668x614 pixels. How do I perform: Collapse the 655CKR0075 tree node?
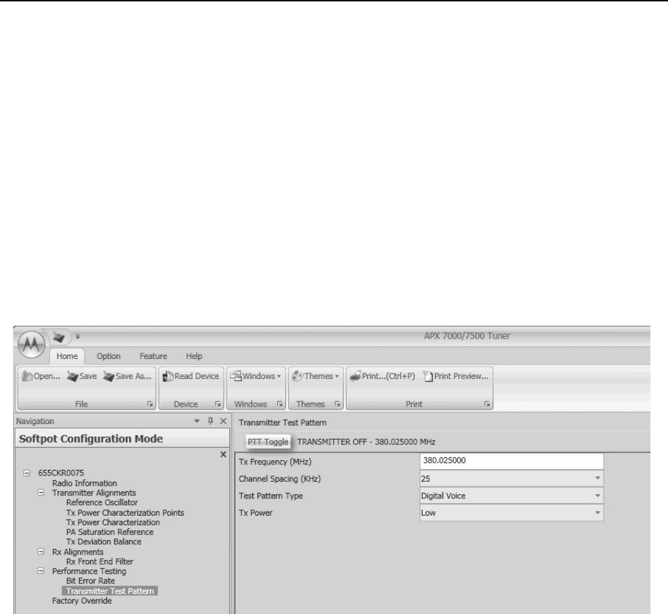click(x=27, y=473)
